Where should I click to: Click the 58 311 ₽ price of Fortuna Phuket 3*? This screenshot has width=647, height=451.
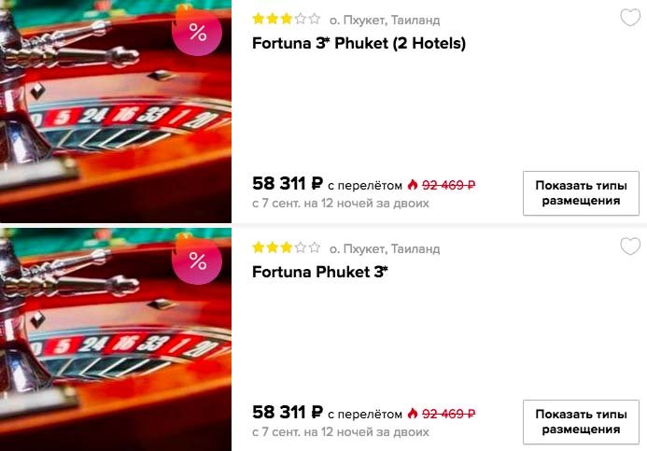[288, 412]
